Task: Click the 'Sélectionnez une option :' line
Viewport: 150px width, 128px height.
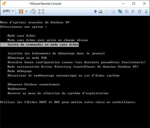Action: coord(23,27)
